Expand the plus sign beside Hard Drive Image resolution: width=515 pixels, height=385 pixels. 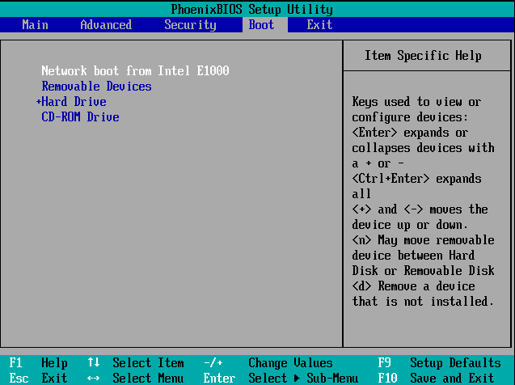(x=38, y=101)
